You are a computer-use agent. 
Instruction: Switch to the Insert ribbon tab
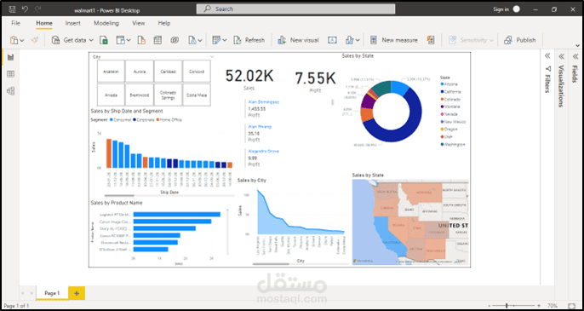click(72, 23)
